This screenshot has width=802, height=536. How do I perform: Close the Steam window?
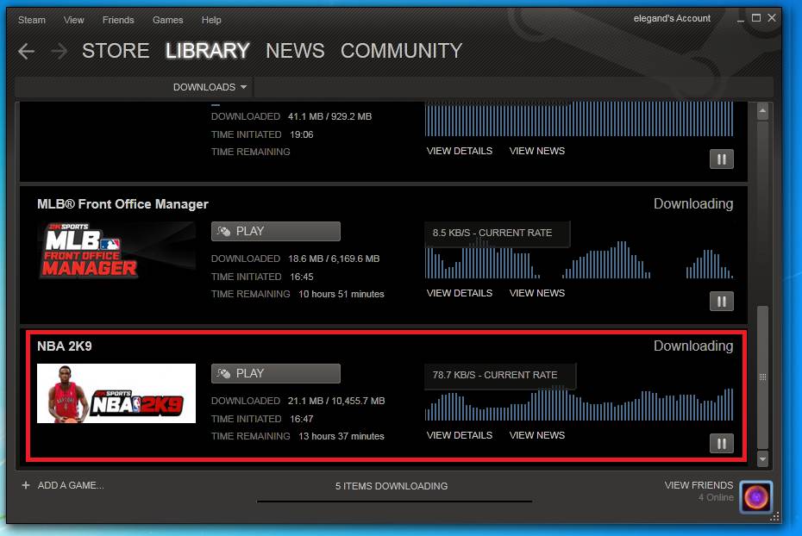pos(772,18)
